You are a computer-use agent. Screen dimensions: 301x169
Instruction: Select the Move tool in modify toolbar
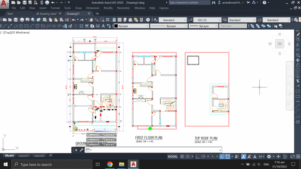(x=297, y=60)
